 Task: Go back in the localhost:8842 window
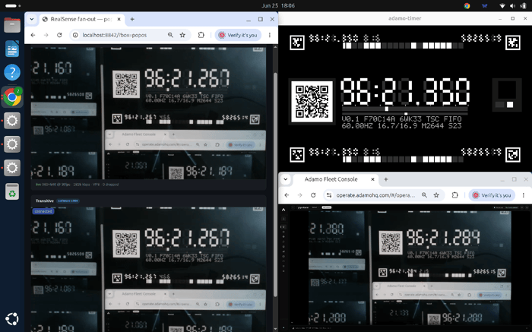click(x=33, y=35)
